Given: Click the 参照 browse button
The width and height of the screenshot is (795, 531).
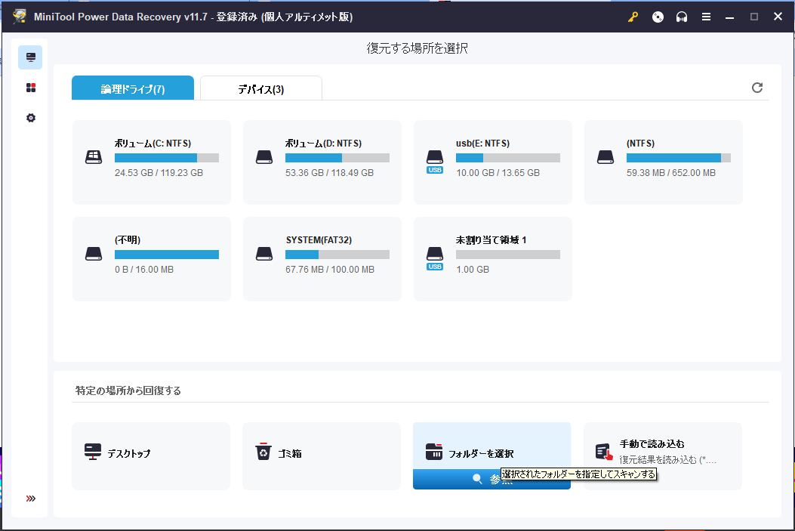Looking at the screenshot, I should tap(491, 480).
